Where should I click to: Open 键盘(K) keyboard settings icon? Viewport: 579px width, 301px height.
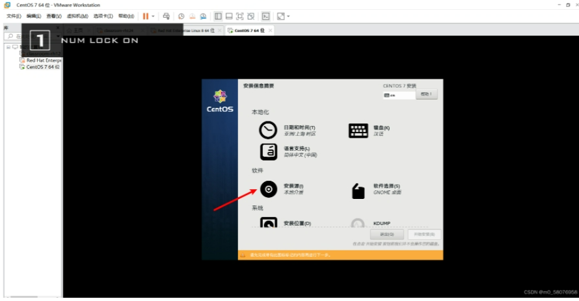click(358, 131)
